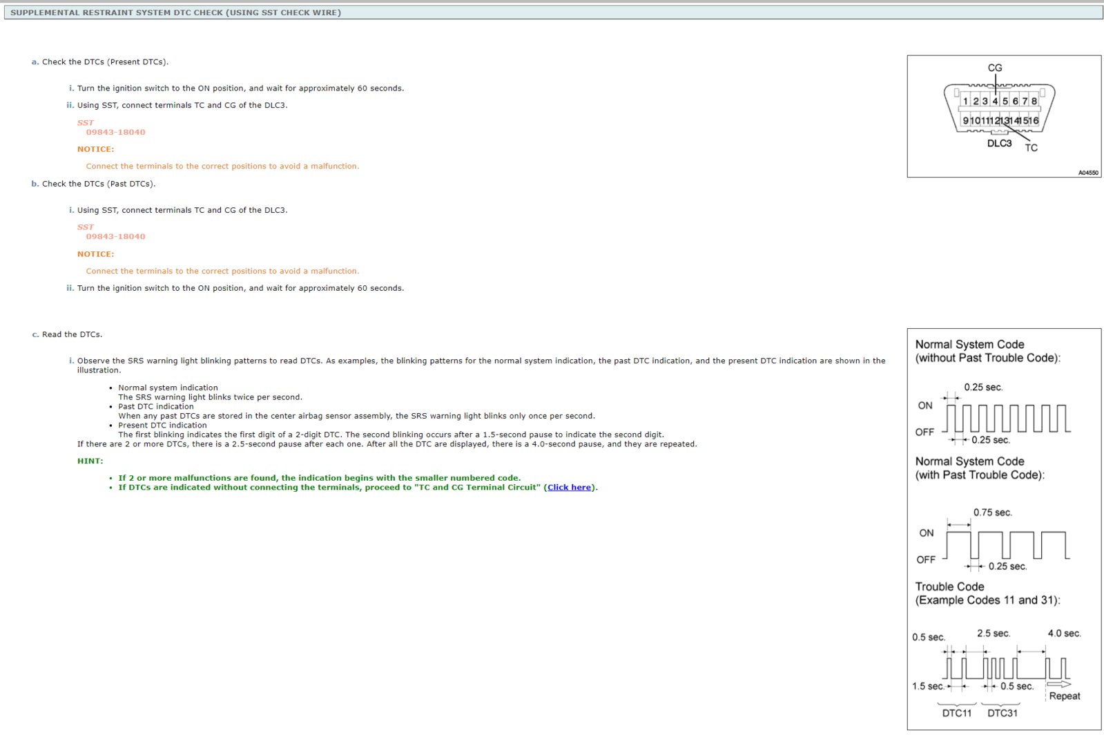
Task: Click the "Normal system indication" bullet
Action: [168, 388]
